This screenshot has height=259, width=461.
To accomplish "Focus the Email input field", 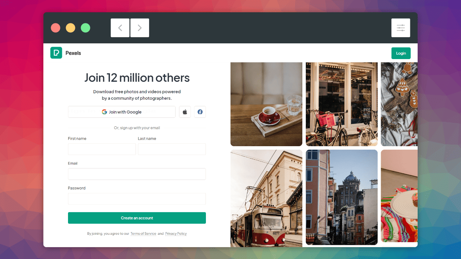I will point(137,174).
